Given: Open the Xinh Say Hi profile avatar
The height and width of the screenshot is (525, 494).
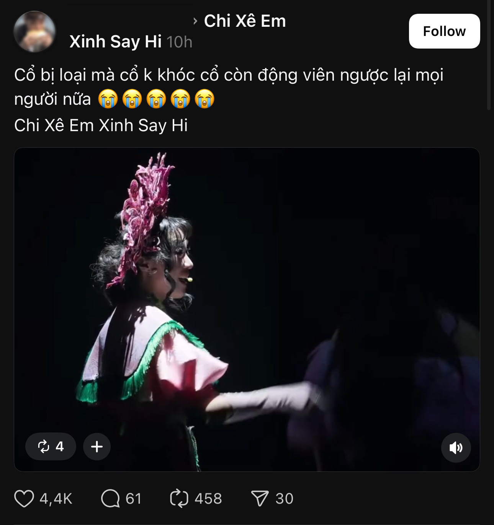Looking at the screenshot, I should coord(34,31).
